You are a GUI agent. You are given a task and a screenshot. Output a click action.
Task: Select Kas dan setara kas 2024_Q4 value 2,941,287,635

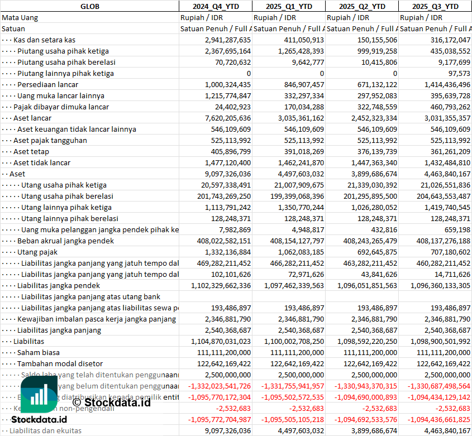[220, 40]
